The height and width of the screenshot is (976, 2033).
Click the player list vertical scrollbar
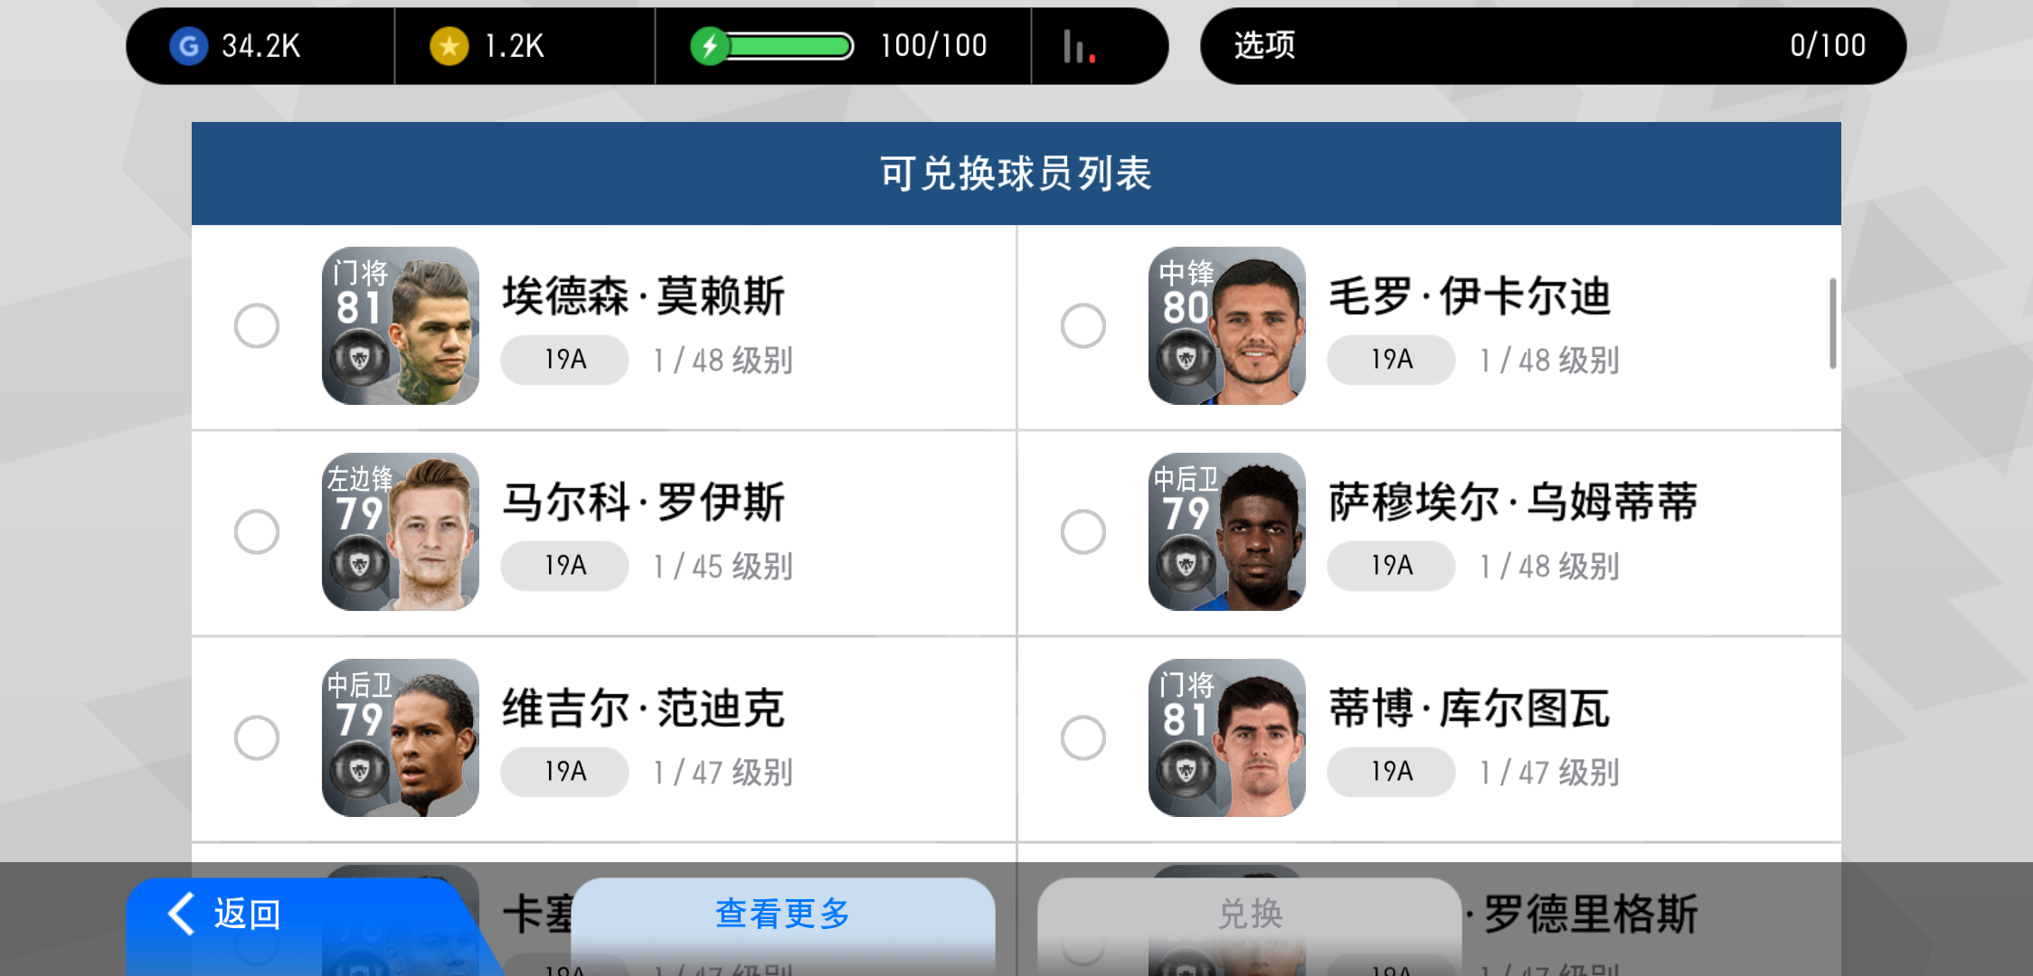[1833, 323]
